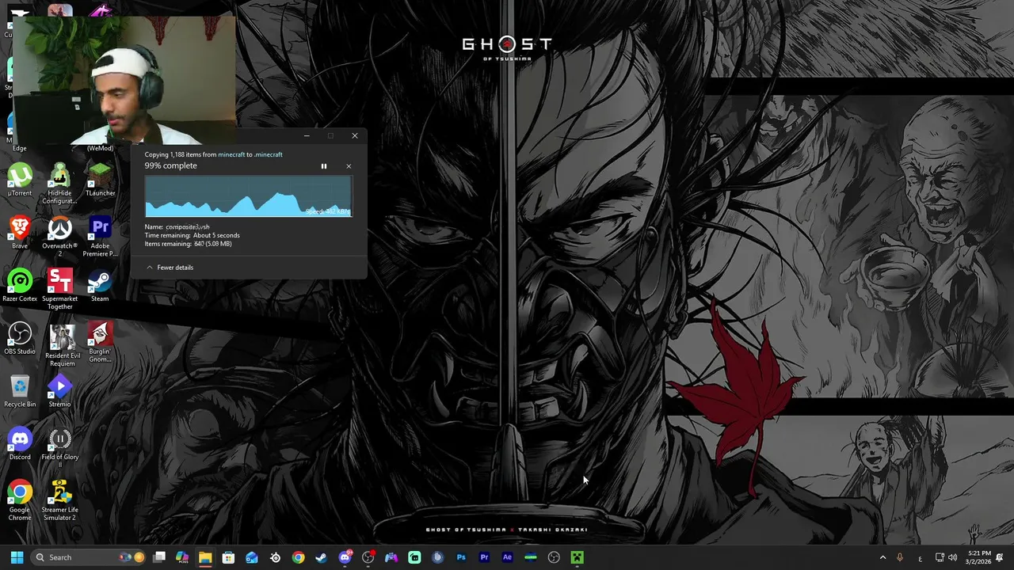Collapse the dialog with Fewer details
Screen dimensions: 1014x570
coord(170,268)
